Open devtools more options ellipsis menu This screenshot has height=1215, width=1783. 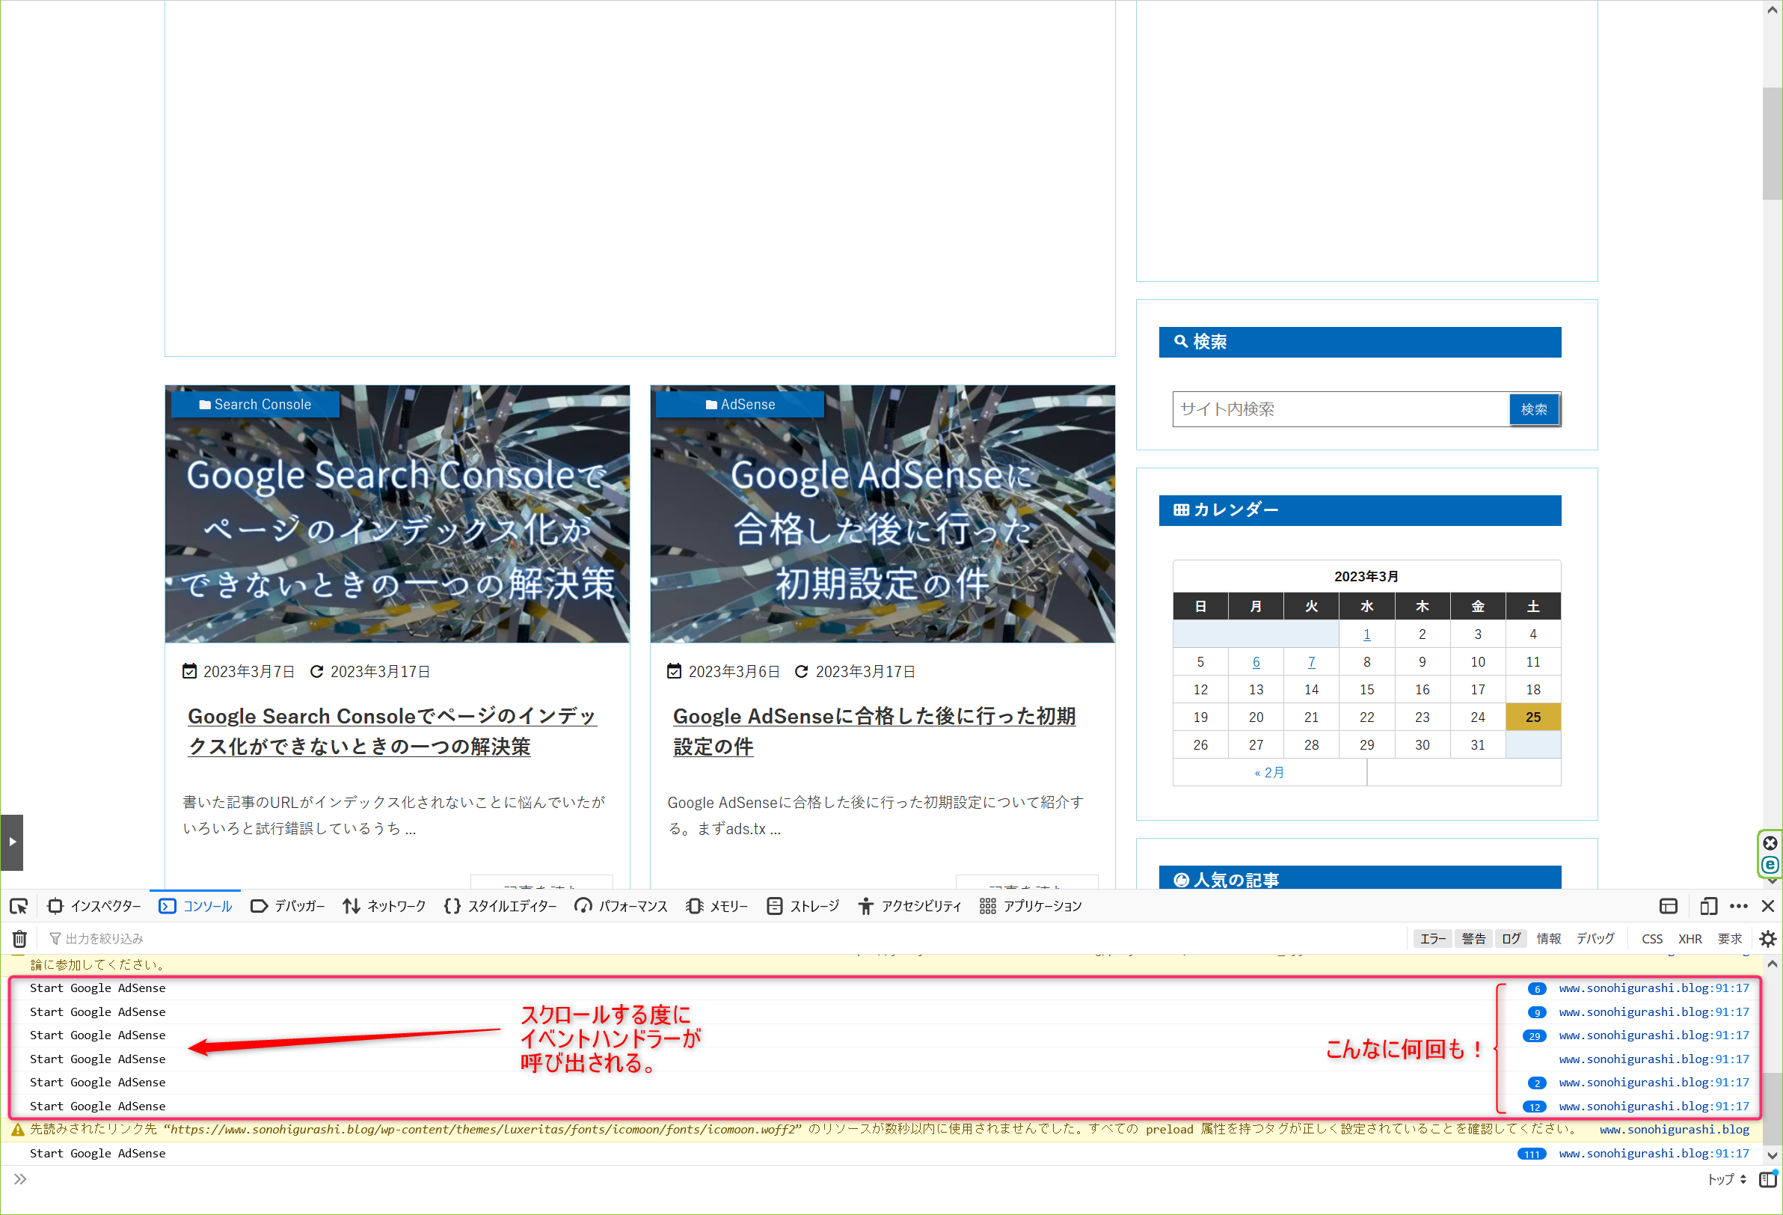[x=1739, y=907]
